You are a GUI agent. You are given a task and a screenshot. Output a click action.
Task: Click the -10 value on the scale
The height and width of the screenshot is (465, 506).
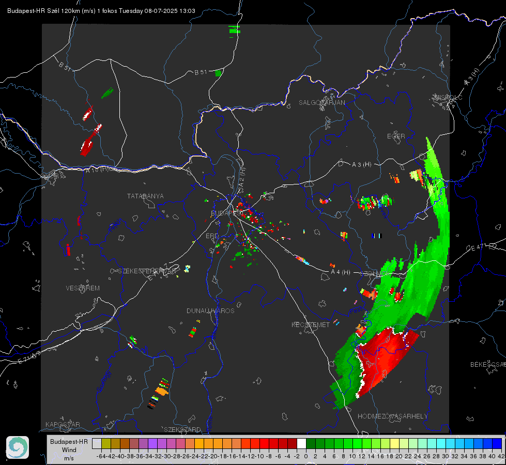259,456
